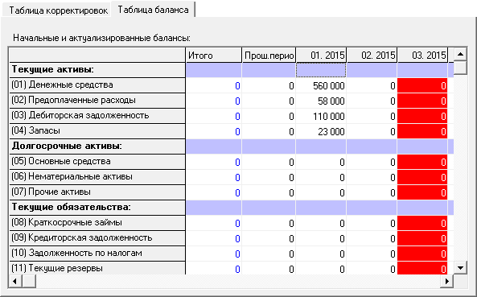This screenshot has height=297, width=477.
Task: Click the 02. 2015 column header
Action: tap(372, 56)
